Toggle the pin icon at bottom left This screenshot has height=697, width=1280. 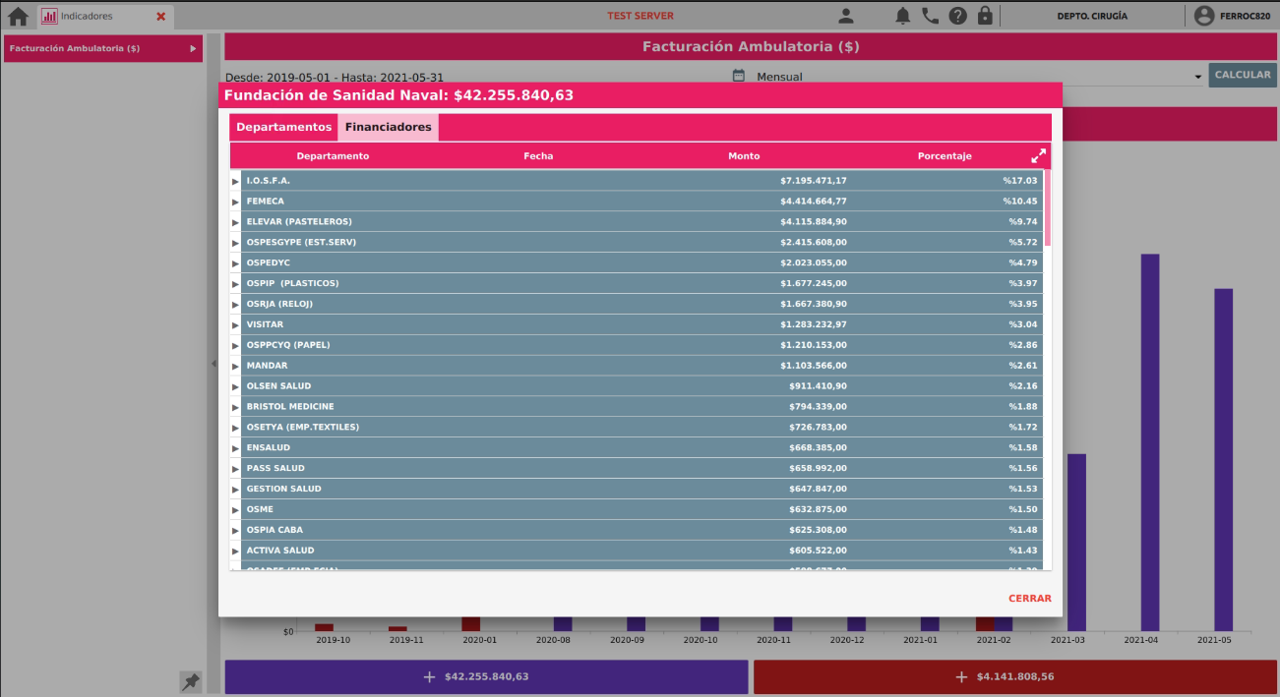tap(191, 681)
